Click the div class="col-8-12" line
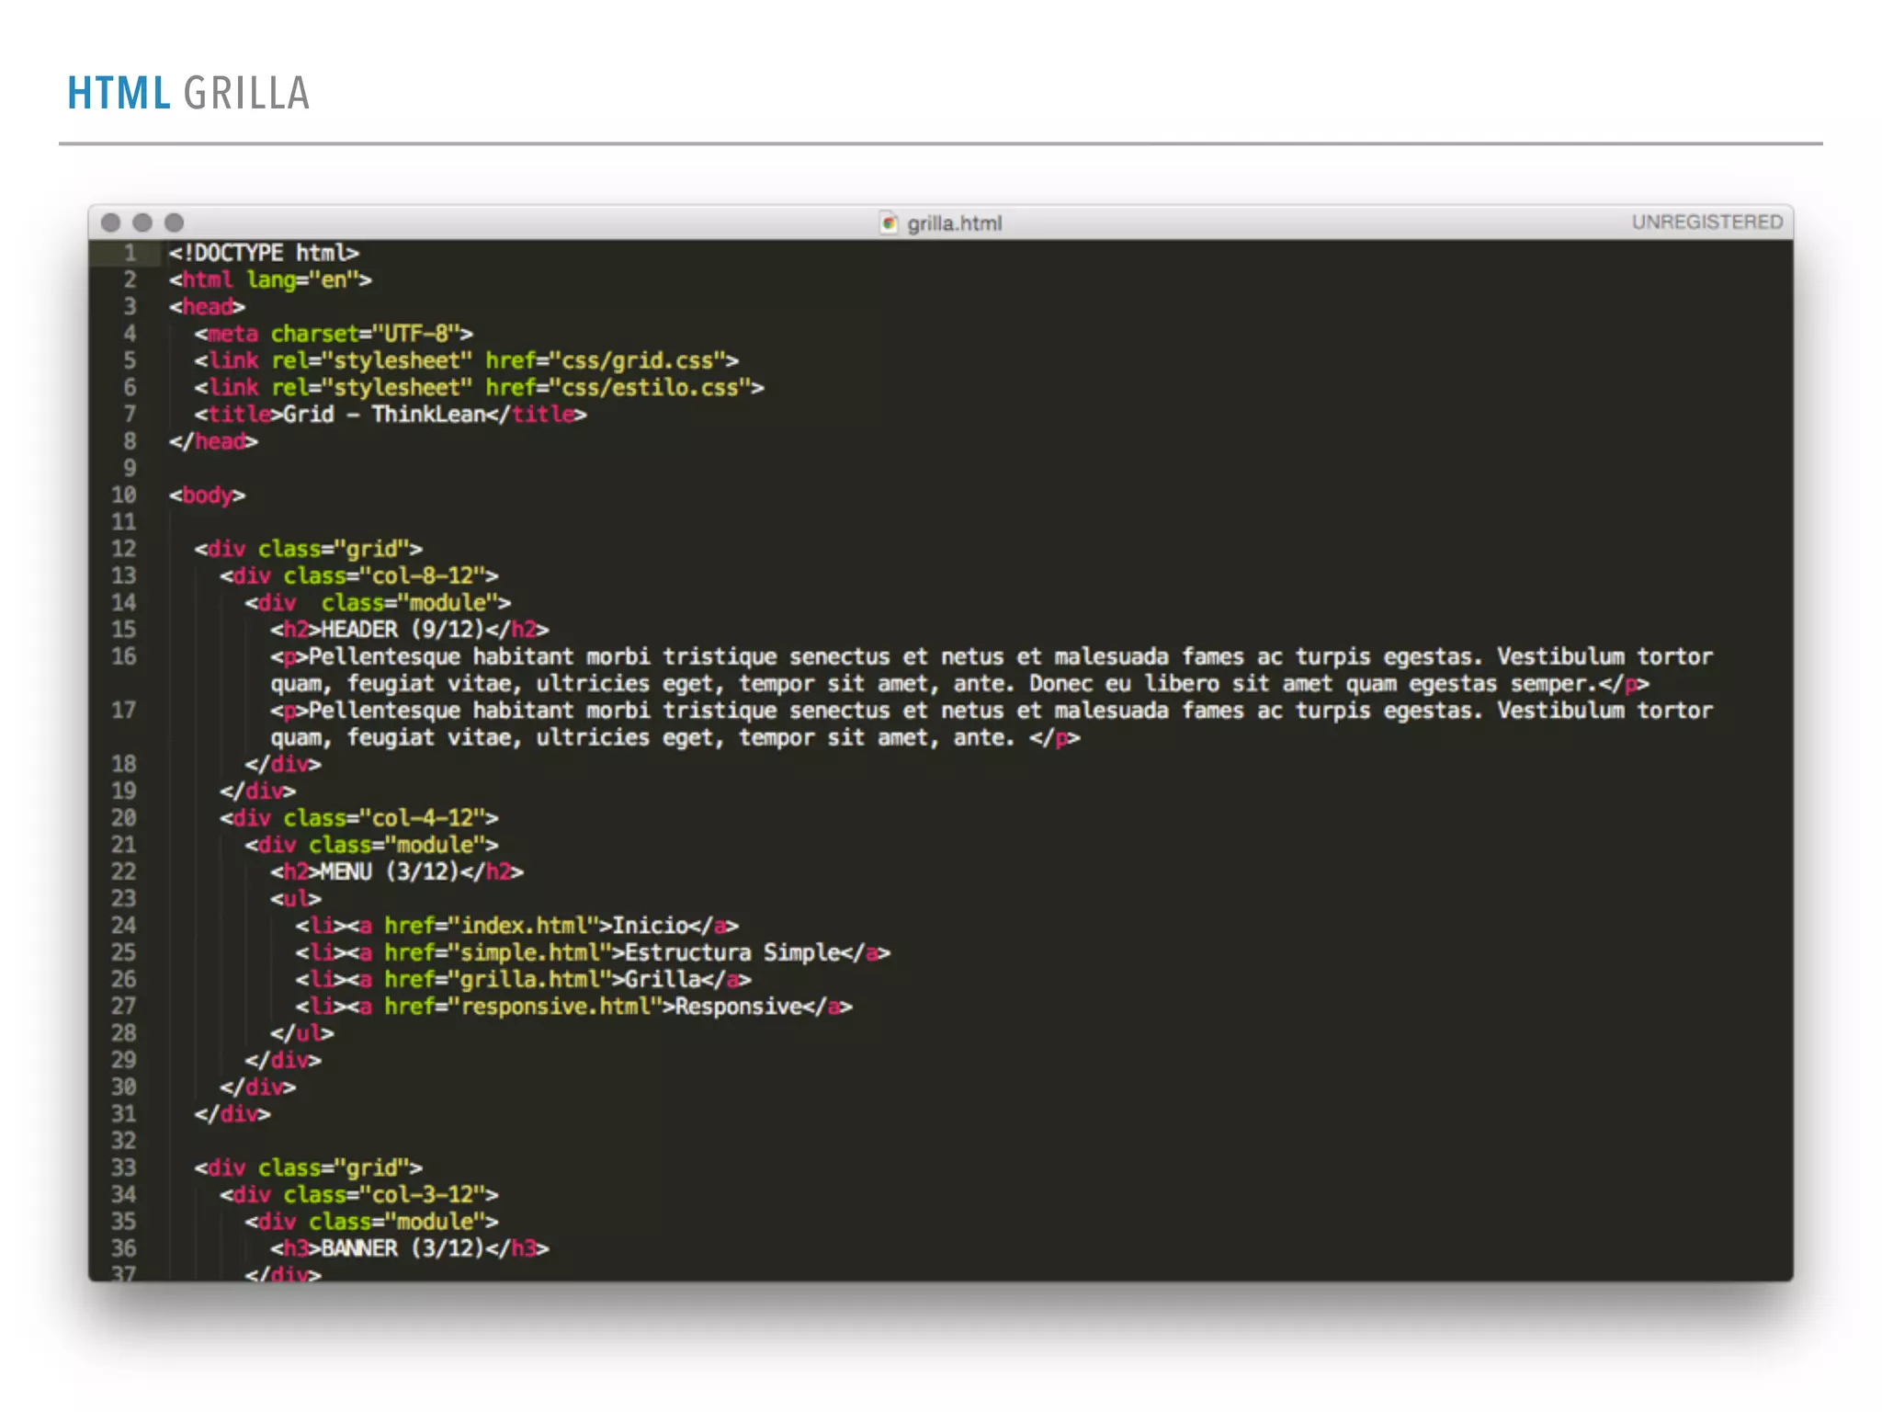This screenshot has width=1882, height=1412. click(x=358, y=576)
